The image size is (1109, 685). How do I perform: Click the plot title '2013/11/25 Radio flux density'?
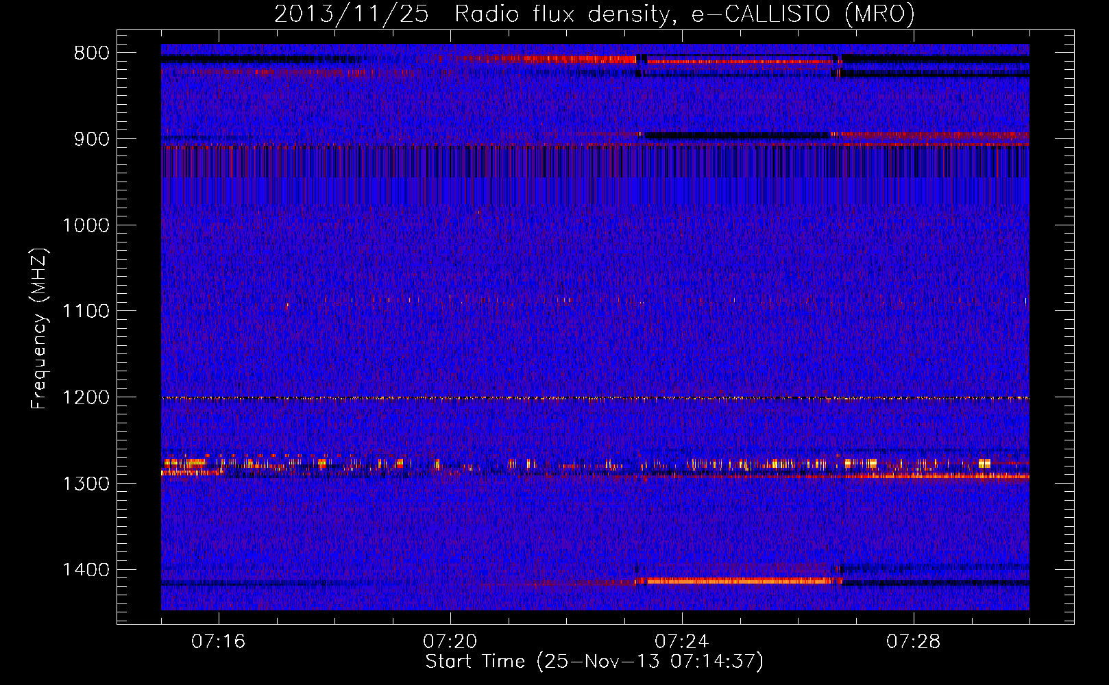click(594, 14)
